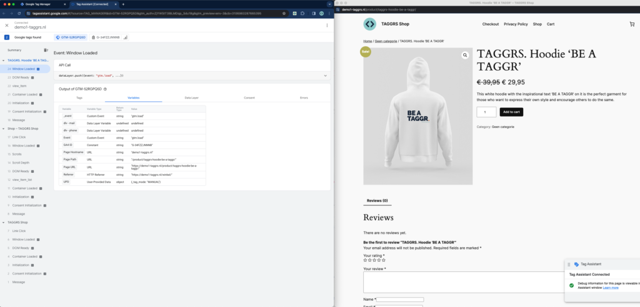Image resolution: width=640 pixels, height=307 pixels.
Task: Expand the dataLayer.push API call chevron
Action: point(325,76)
